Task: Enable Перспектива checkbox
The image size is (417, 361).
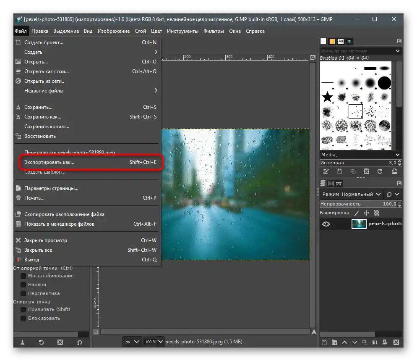Action: click(23, 293)
